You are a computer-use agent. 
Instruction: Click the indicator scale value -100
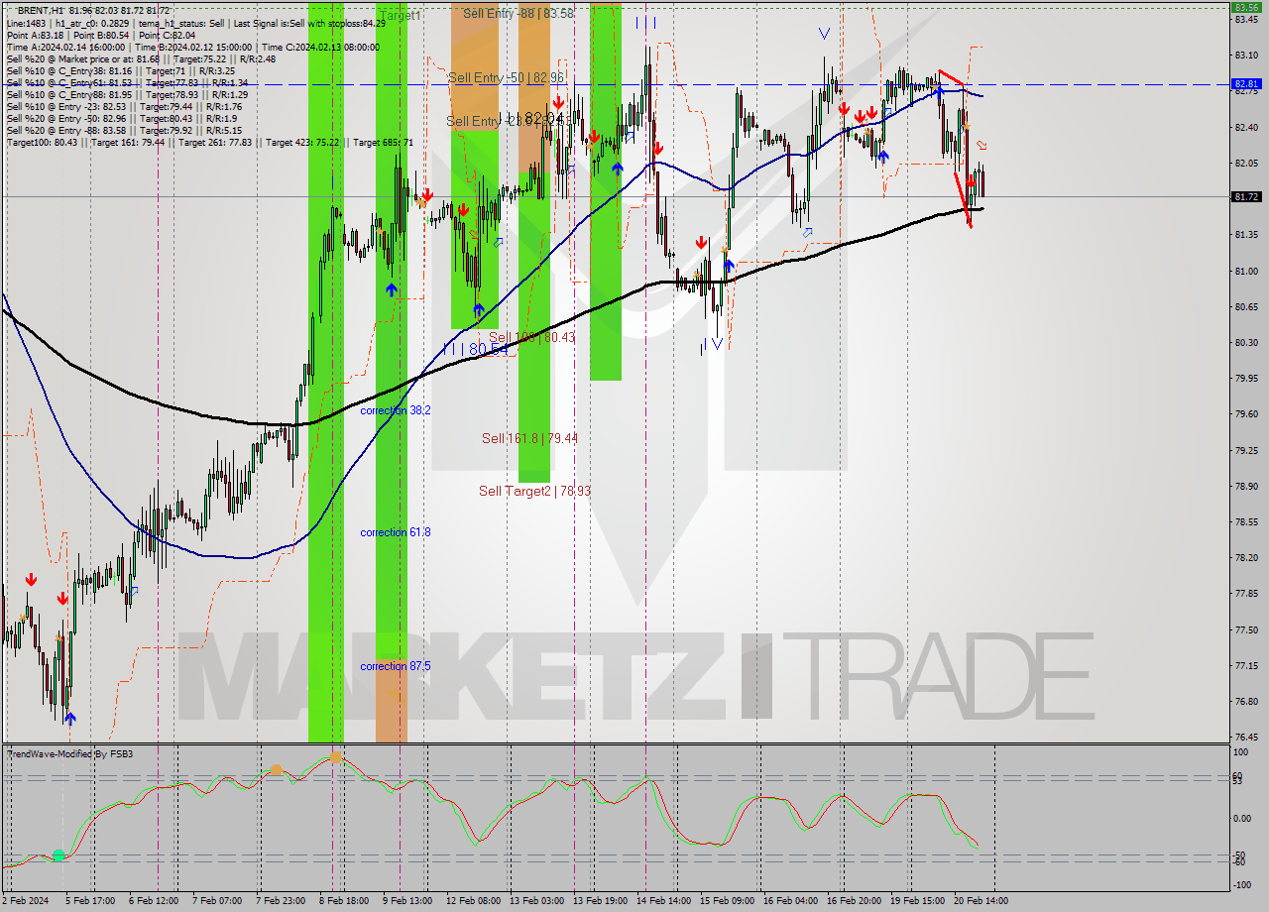tap(1242, 884)
